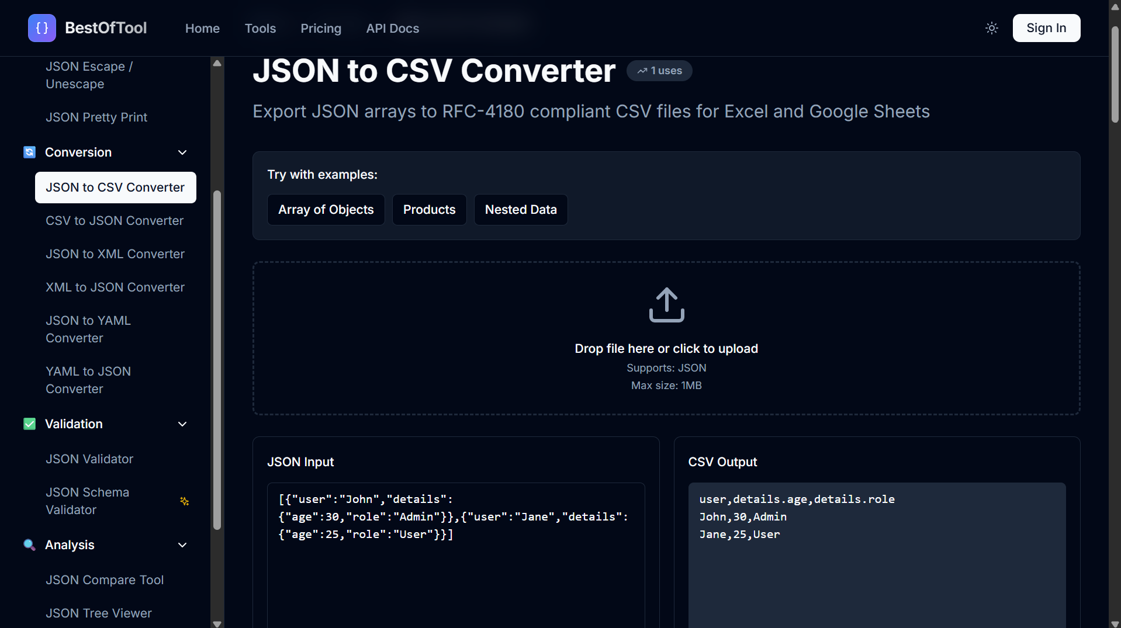Collapse the Analysis section chevron
This screenshot has width=1121, height=628.
(x=182, y=545)
